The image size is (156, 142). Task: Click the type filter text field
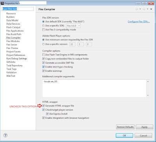(x=18, y=9)
